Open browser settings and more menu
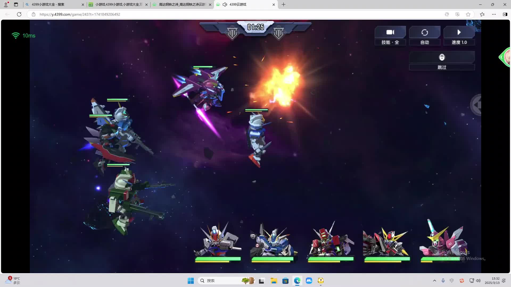Viewport: 511px width, 287px height. pos(494,14)
